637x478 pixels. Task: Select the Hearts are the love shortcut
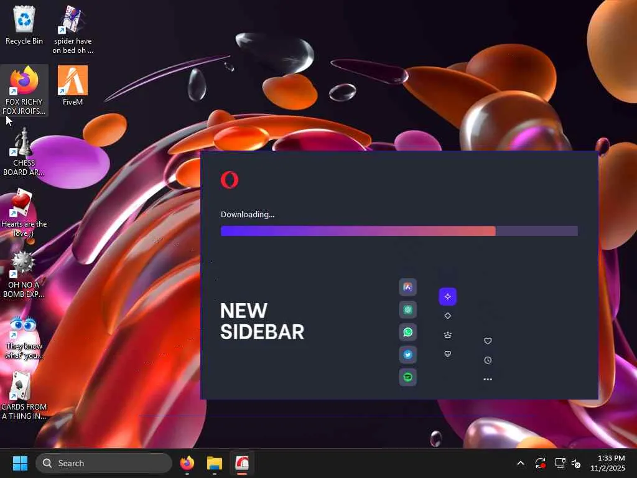[24, 213]
